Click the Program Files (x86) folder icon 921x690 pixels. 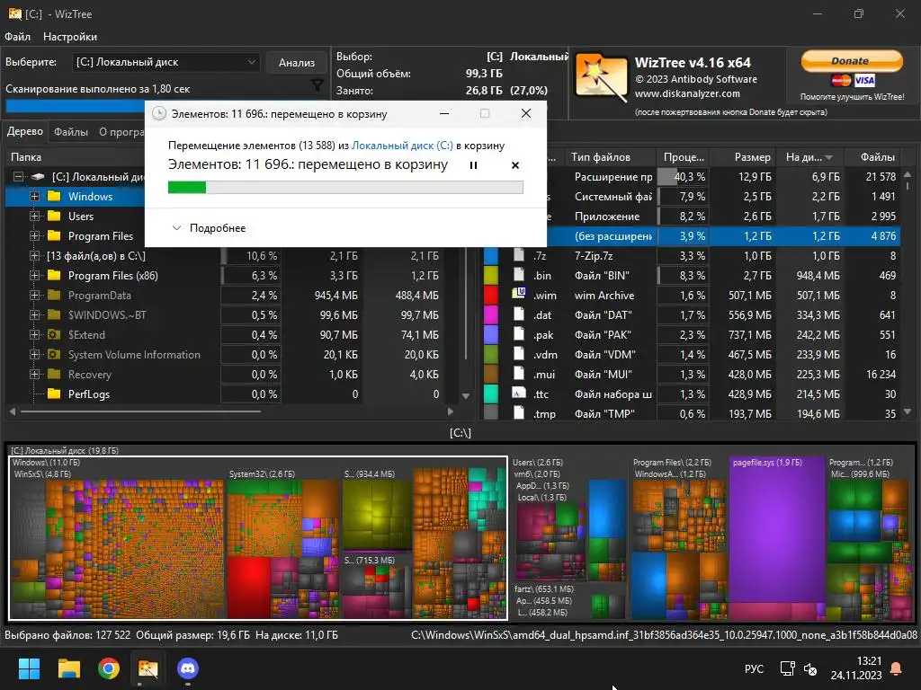coord(54,275)
